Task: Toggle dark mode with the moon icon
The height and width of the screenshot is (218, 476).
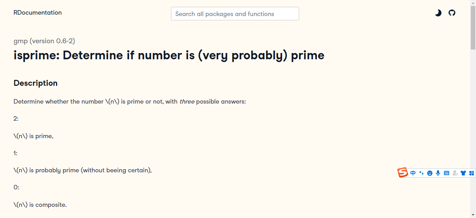Action: pyautogui.click(x=438, y=13)
